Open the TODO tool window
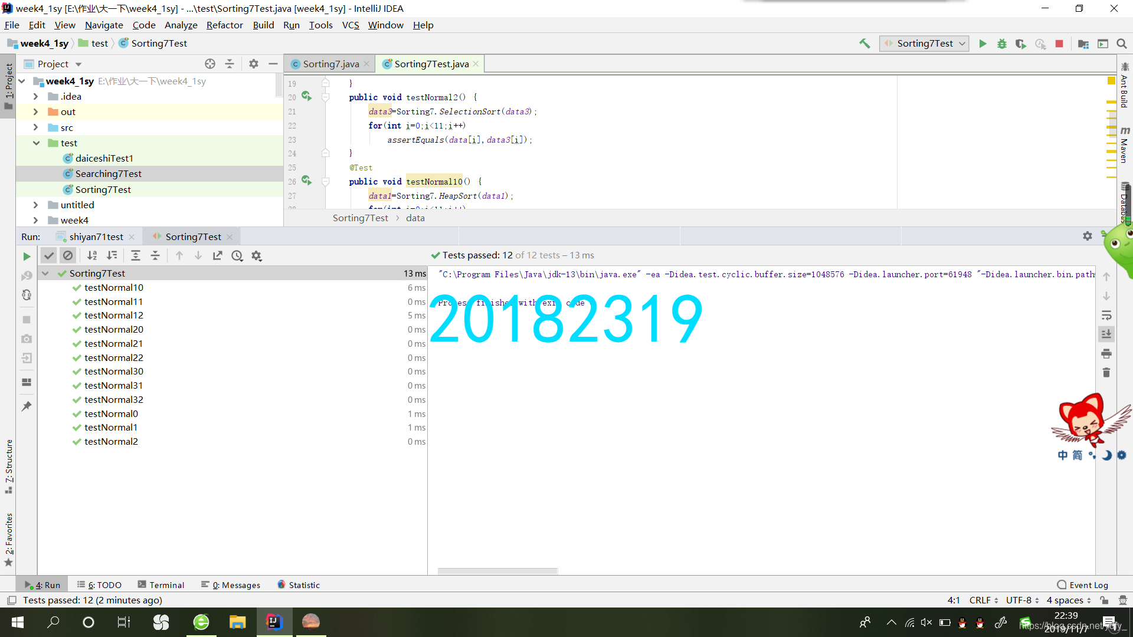The width and height of the screenshot is (1133, 637). 99,585
